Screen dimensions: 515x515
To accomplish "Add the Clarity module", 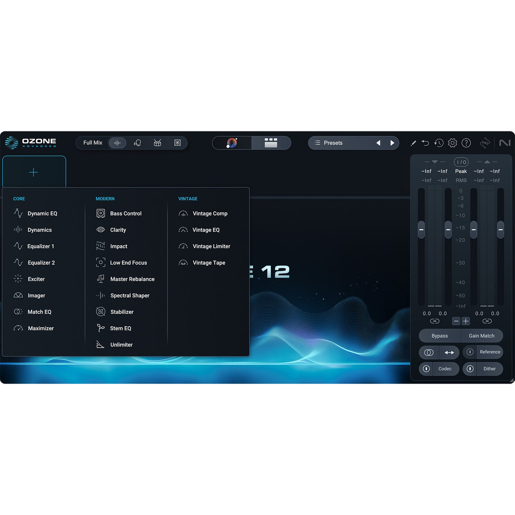I will (111, 230).
